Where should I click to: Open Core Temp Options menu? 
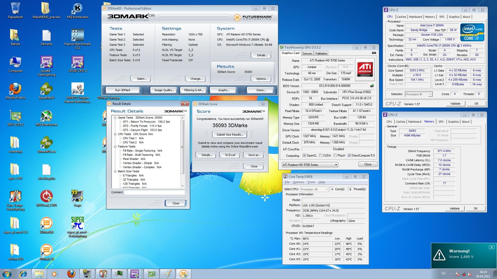tap(298, 182)
